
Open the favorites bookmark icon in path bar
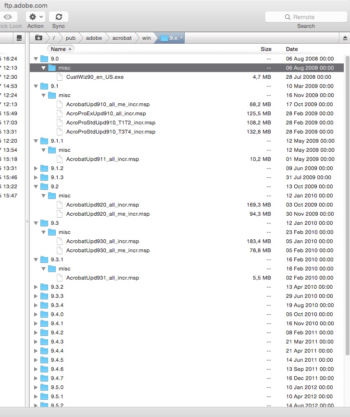(x=38, y=38)
